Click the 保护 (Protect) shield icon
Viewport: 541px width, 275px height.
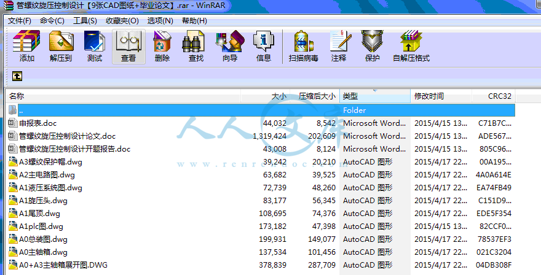[372, 41]
